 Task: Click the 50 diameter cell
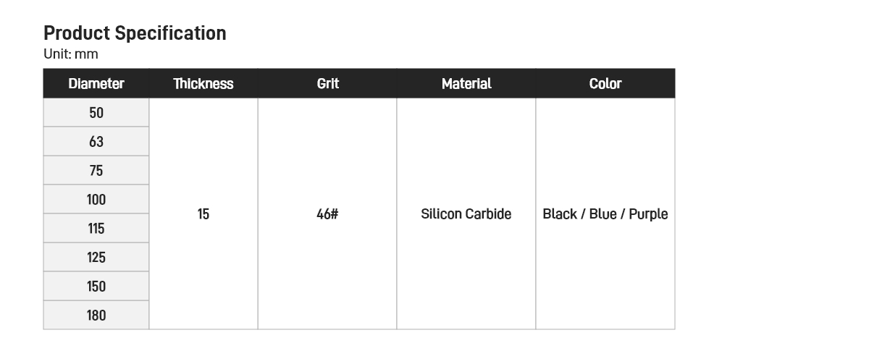96,113
